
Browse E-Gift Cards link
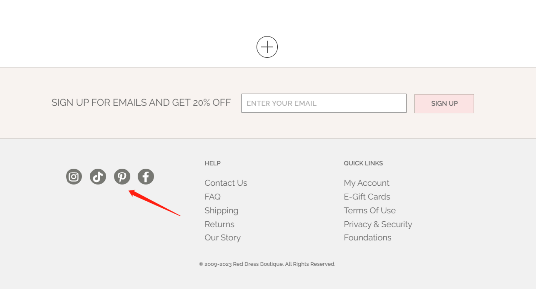pyautogui.click(x=367, y=197)
